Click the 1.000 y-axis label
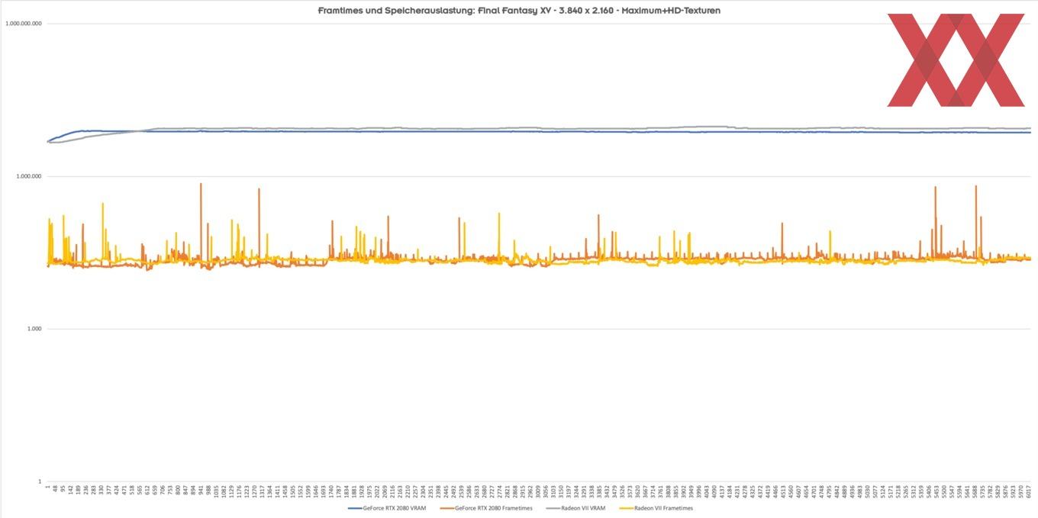This screenshot has width=1038, height=518. click(34, 329)
